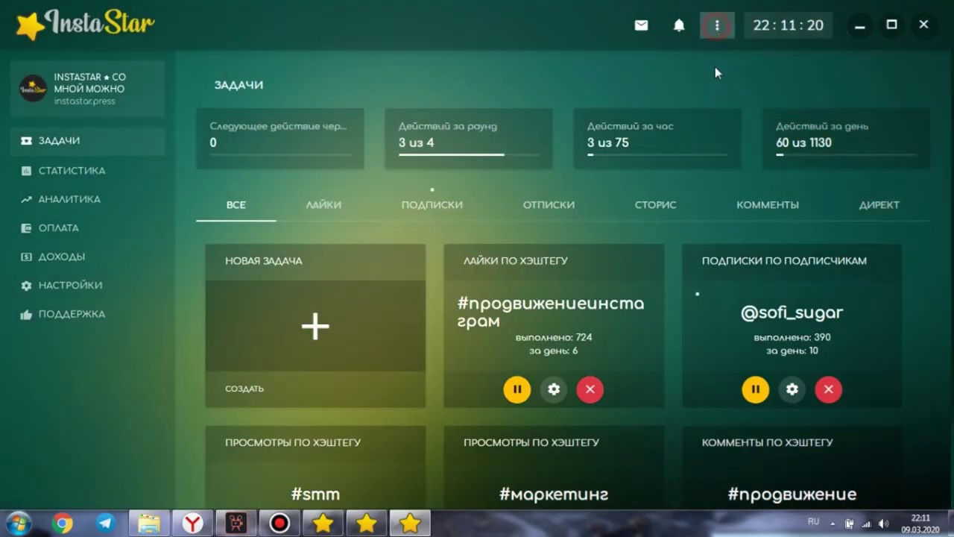The height and width of the screenshot is (537, 954).
Task: Open НАСТРОЙКИ in sidebar
Action: 88,286
